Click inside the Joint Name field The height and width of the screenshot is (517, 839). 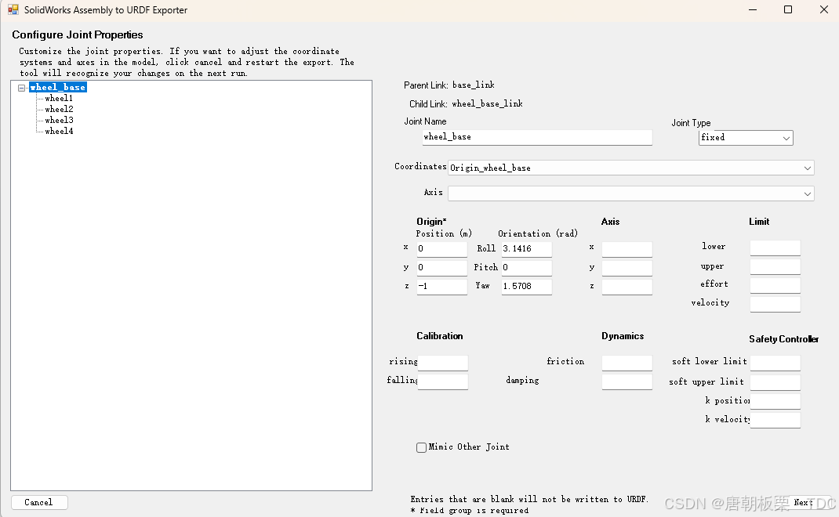pos(536,137)
